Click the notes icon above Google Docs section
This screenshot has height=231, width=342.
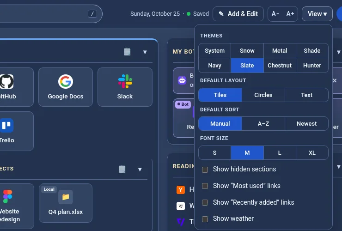127,52
